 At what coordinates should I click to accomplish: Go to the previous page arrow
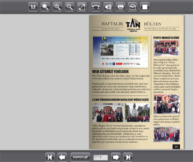tap(62, 157)
